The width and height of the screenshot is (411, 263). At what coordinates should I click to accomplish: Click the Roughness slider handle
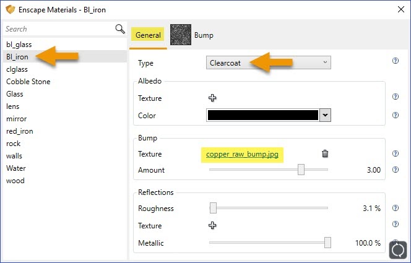[213, 209]
